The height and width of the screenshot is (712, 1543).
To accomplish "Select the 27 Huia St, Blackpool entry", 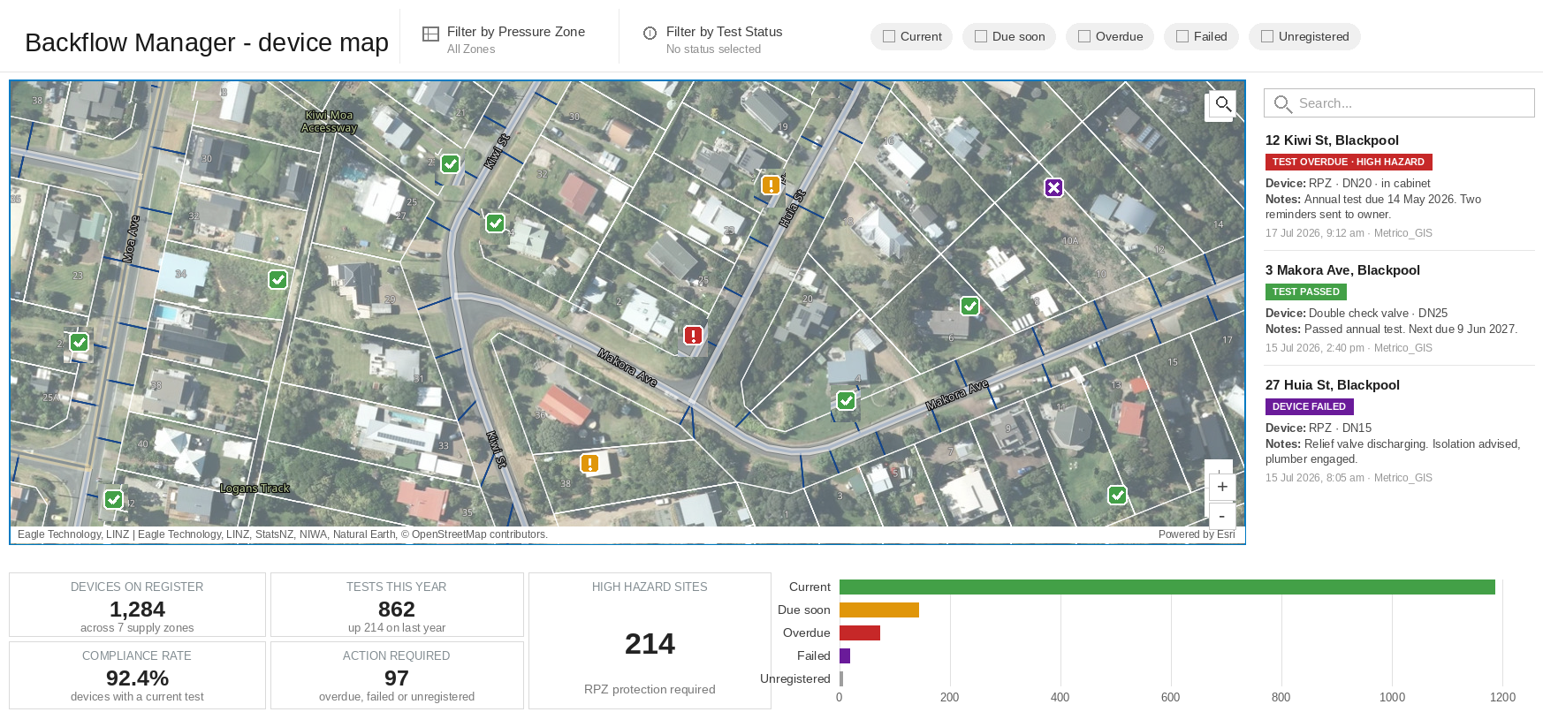I will tap(1332, 385).
